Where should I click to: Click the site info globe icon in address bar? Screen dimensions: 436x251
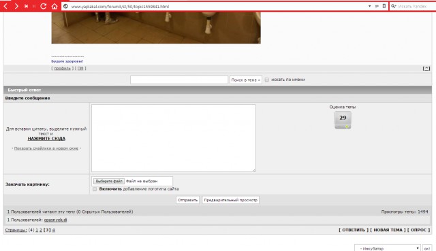[65, 6]
